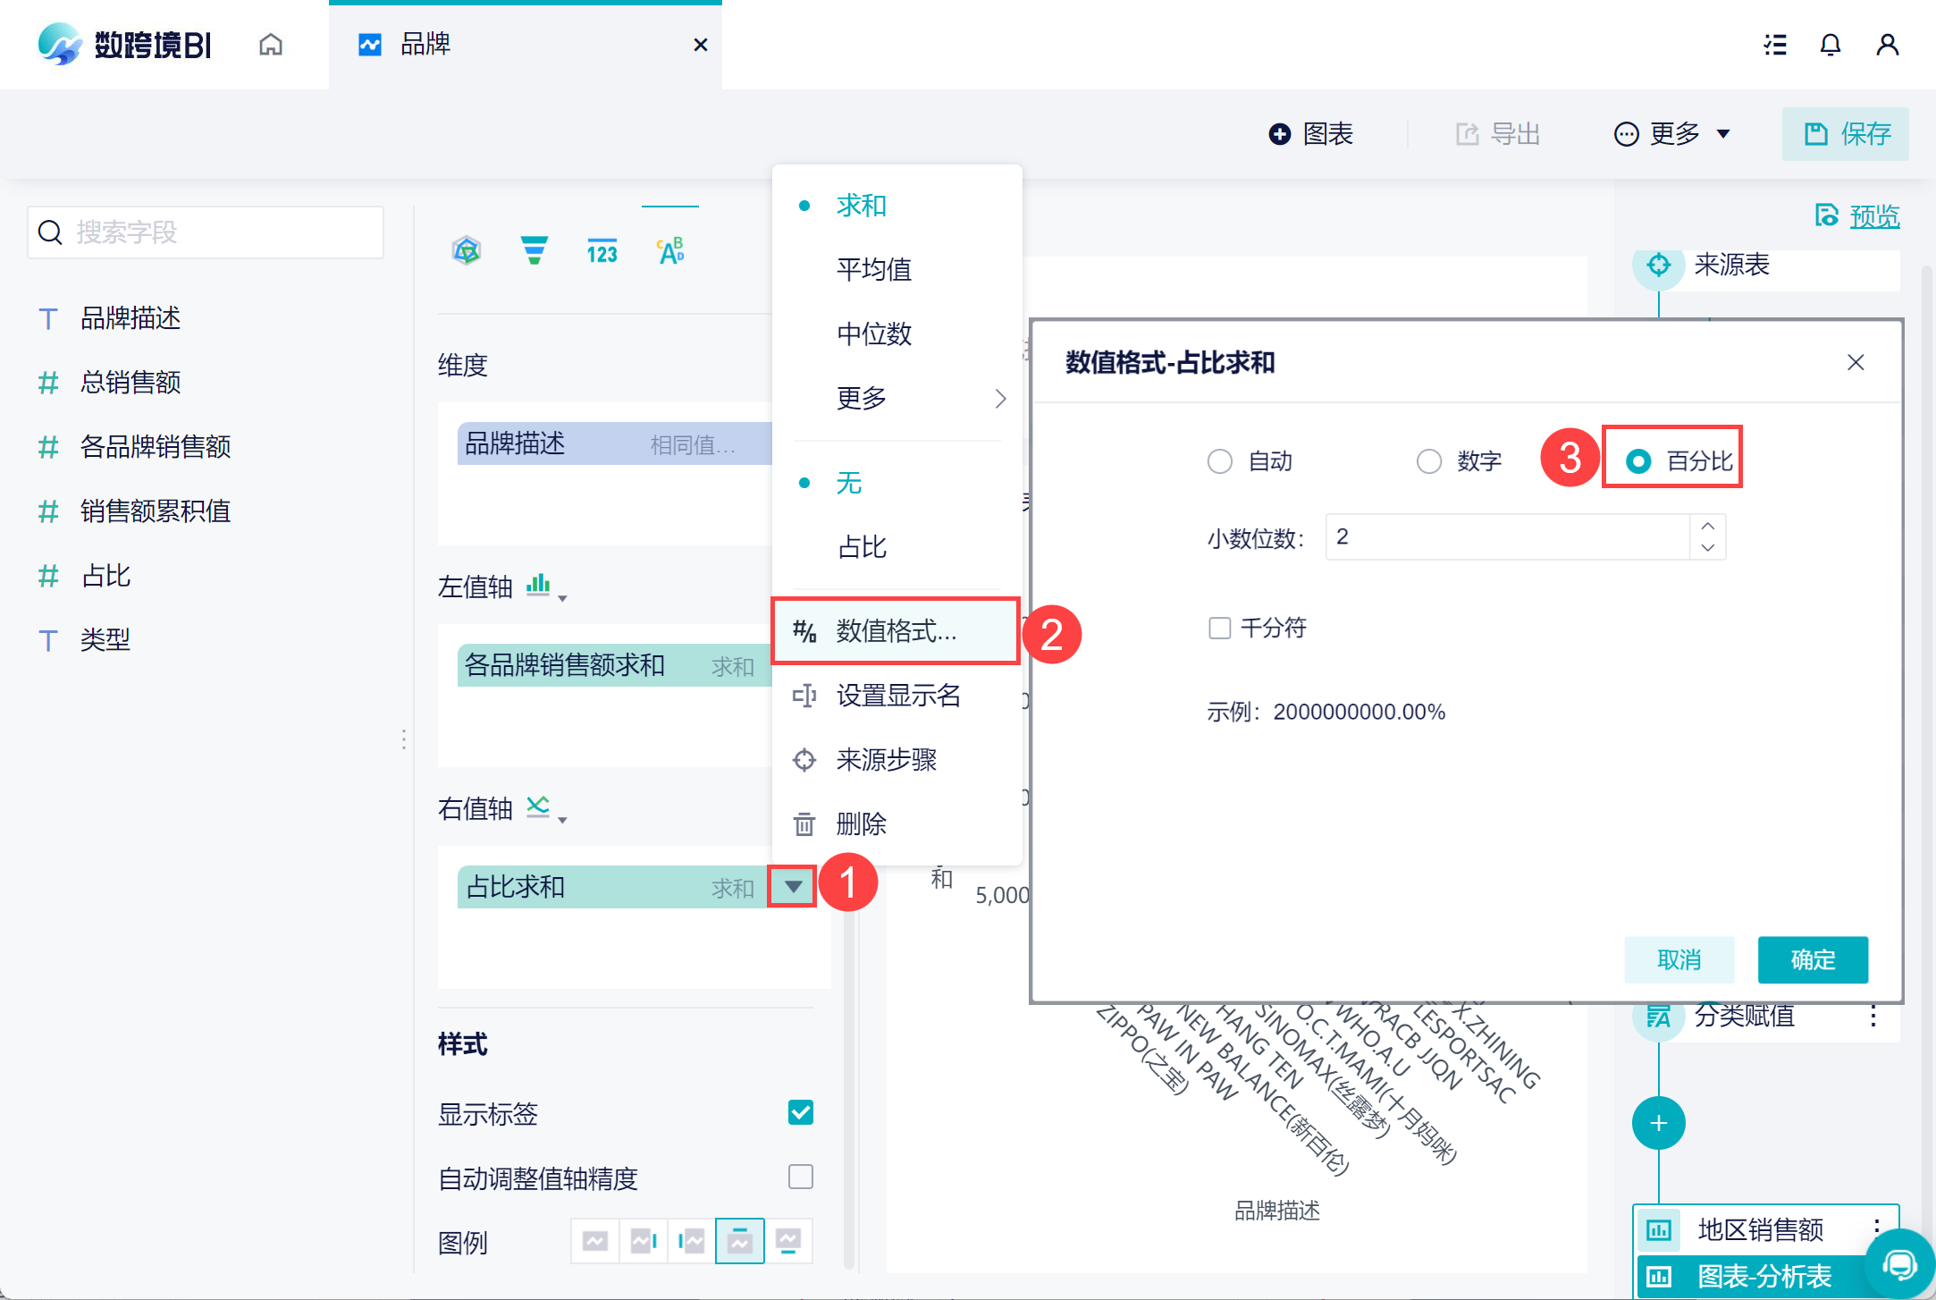Open the user profile icon
This screenshot has height=1300, width=1936.
coord(1887,45)
